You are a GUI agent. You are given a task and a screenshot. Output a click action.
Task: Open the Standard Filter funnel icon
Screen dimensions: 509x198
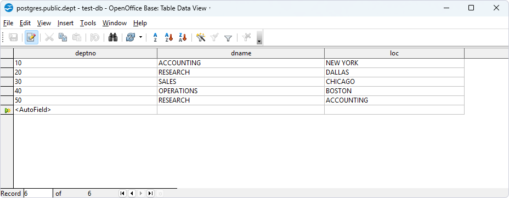click(x=228, y=38)
